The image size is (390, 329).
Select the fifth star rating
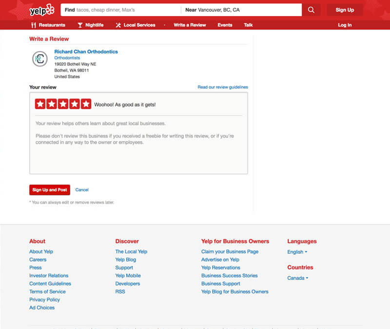(x=86, y=104)
